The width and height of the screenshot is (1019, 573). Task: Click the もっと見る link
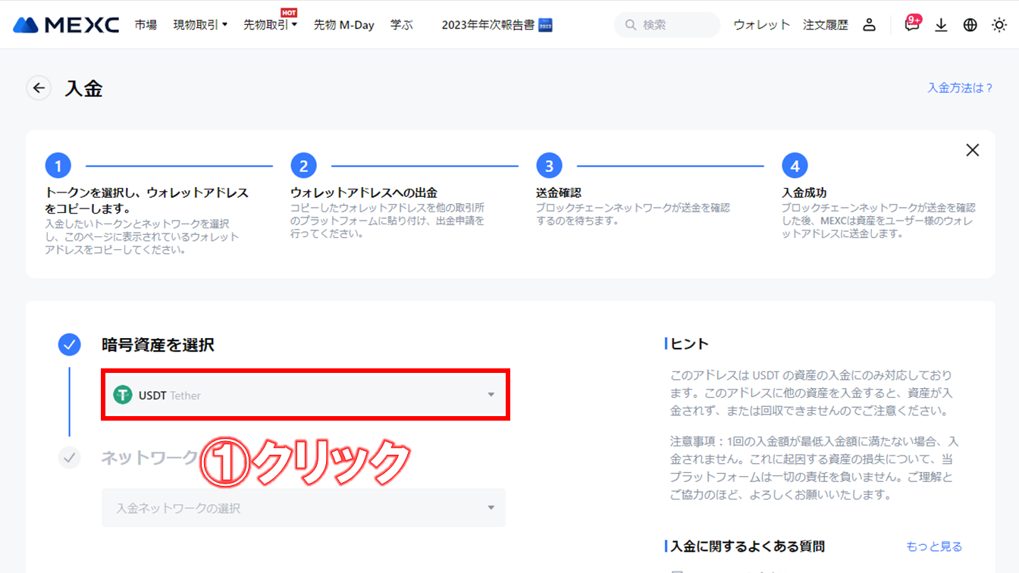click(934, 546)
